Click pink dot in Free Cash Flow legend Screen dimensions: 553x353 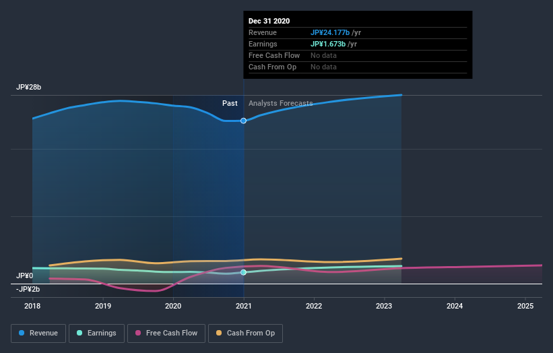tap(138, 333)
